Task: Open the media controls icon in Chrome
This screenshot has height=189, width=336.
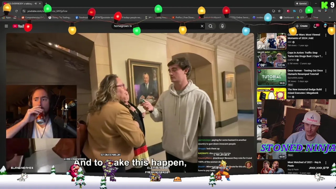Action: (x=319, y=11)
